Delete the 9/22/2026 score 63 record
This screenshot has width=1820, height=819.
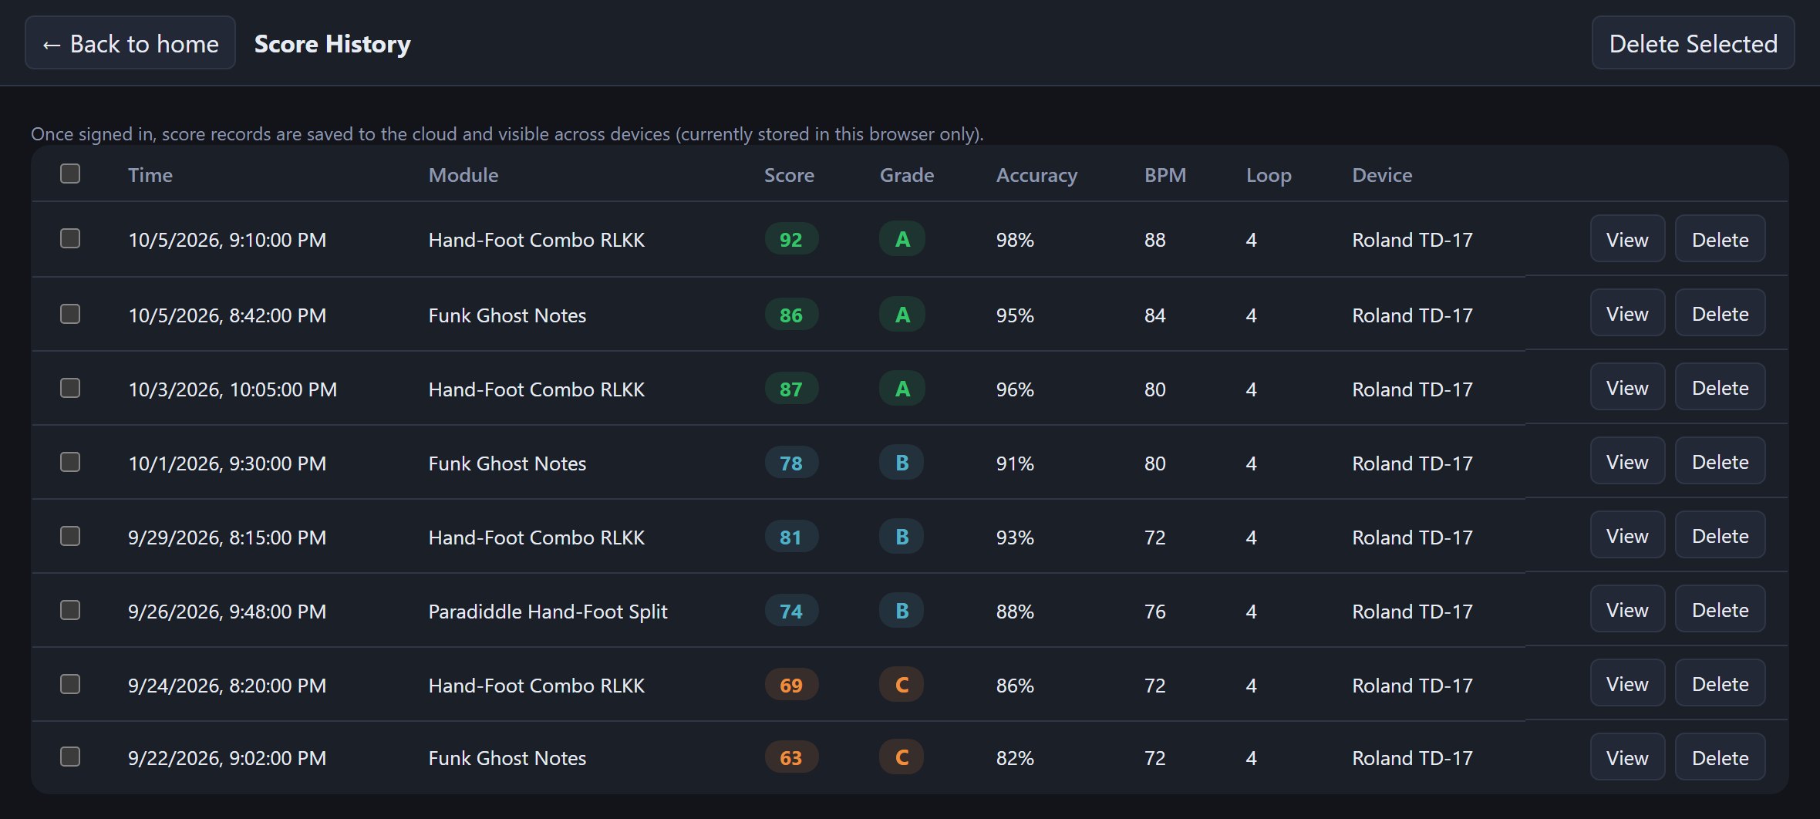1720,757
